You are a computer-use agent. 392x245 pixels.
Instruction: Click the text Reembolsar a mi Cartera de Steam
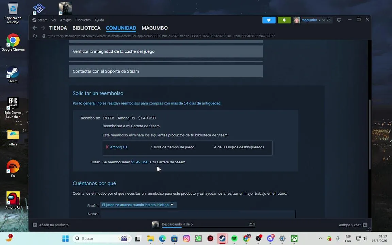(131, 126)
